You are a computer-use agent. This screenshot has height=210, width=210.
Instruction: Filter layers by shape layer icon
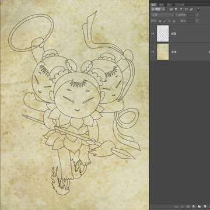point(186,9)
